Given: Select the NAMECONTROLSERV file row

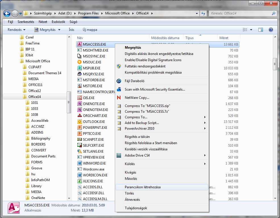Looking at the screenshot, I should pyautogui.click(x=96, y=92).
